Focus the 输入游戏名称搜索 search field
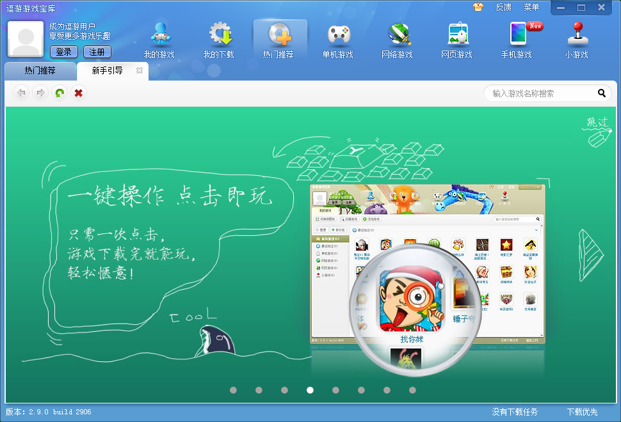The width and height of the screenshot is (621, 422). (x=547, y=93)
